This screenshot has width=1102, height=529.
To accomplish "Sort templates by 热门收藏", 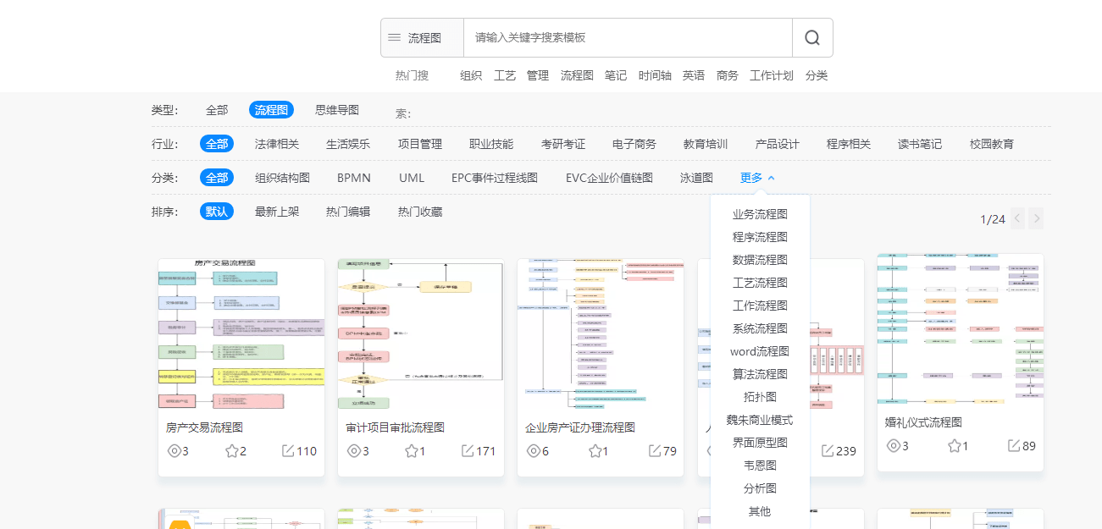I will click(x=420, y=212).
